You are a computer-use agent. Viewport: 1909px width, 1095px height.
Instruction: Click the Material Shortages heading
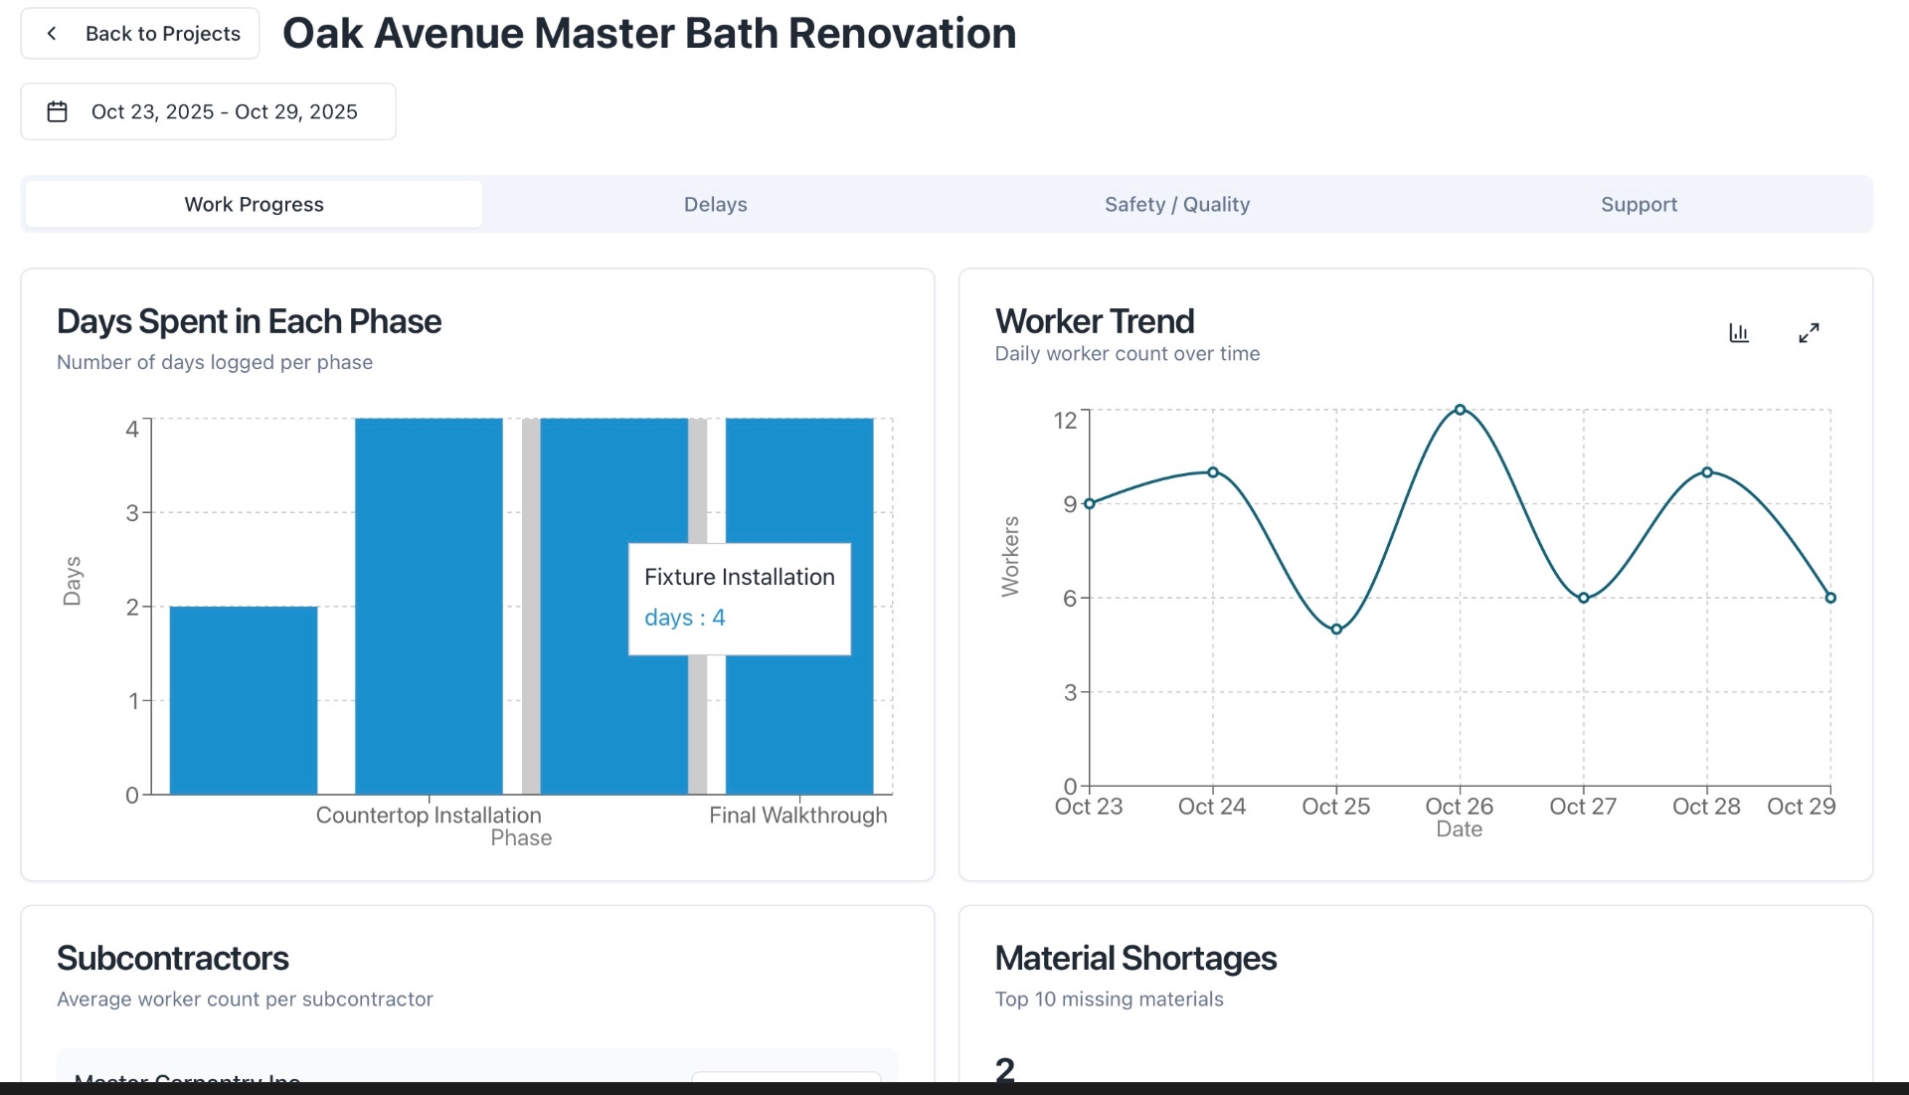tap(1135, 958)
